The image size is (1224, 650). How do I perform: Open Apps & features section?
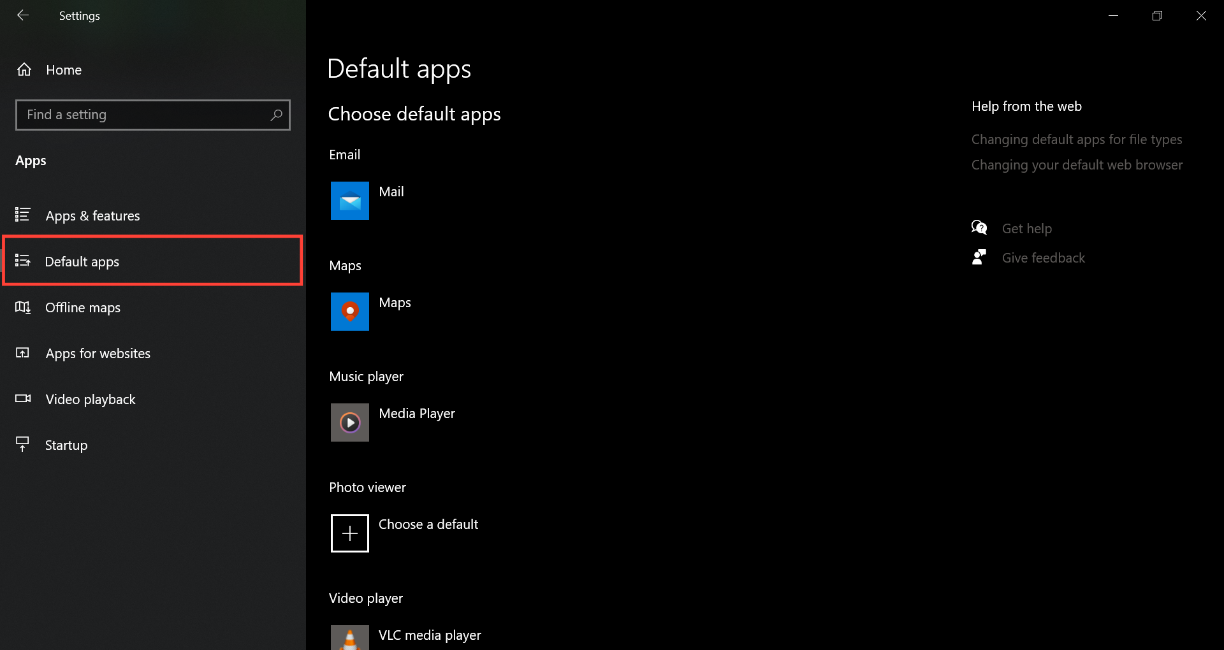point(153,215)
